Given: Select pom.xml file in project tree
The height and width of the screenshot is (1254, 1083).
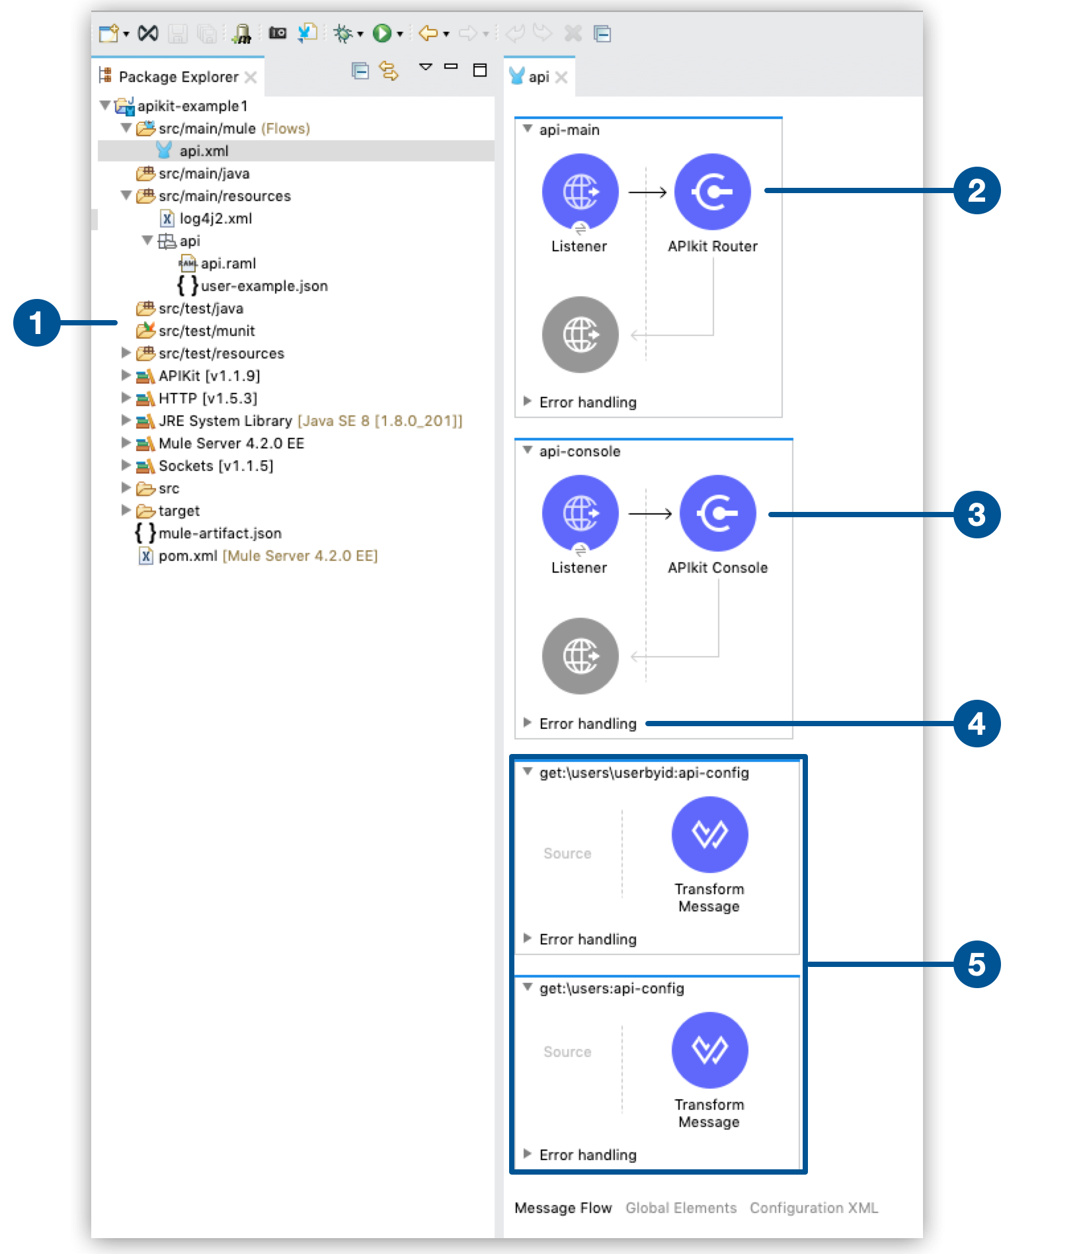Looking at the screenshot, I should [188, 556].
